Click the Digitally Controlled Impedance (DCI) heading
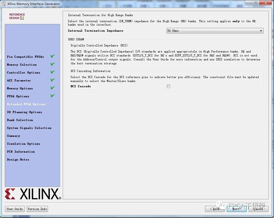 (x=99, y=45)
